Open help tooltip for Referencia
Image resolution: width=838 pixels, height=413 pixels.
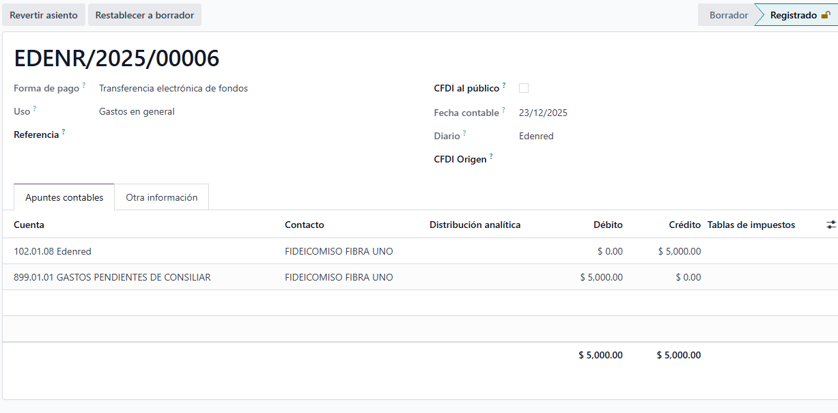tap(62, 131)
